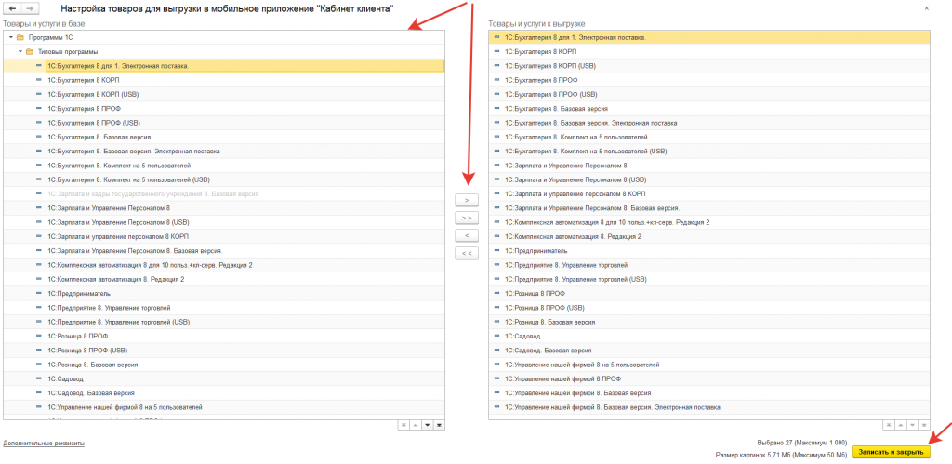Move down one row in base list
Screen dimensions: 952x464
(x=427, y=425)
